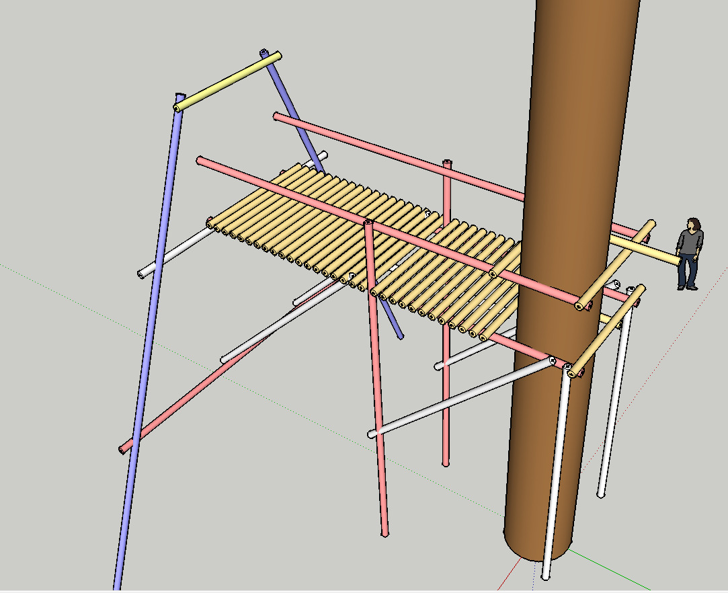Select the upper yellow angled beam by trunk
Image resolution: width=728 pixels, height=593 pixels.
click(615, 265)
